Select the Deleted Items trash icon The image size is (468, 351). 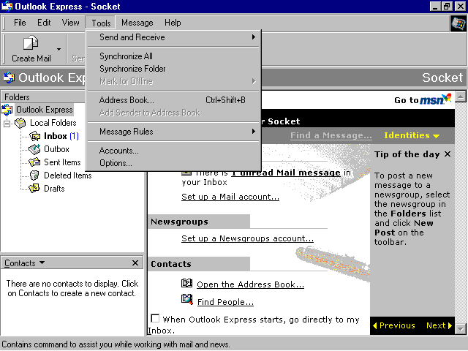pyautogui.click(x=34, y=175)
